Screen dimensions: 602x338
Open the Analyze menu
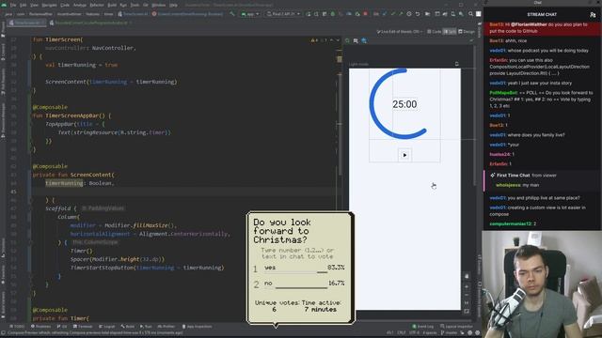80,5
